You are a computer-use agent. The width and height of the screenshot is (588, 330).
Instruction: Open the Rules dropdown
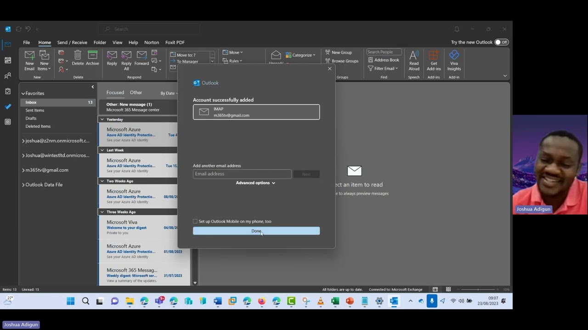[233, 61]
